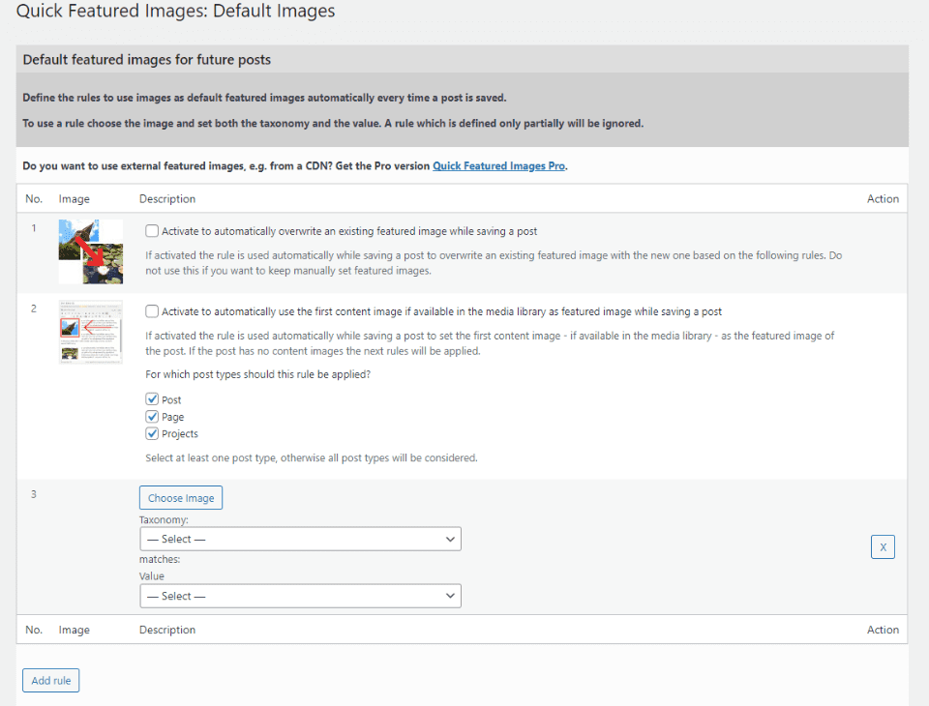Image resolution: width=929 pixels, height=706 pixels.
Task: Click the rule 1 overwrite illustration thumbnail
Action: click(90, 251)
